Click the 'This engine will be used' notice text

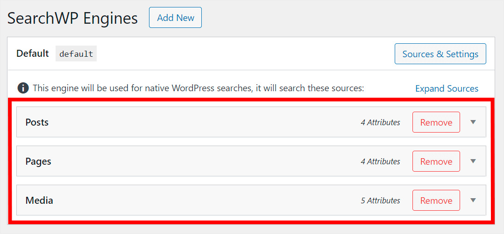pos(199,88)
